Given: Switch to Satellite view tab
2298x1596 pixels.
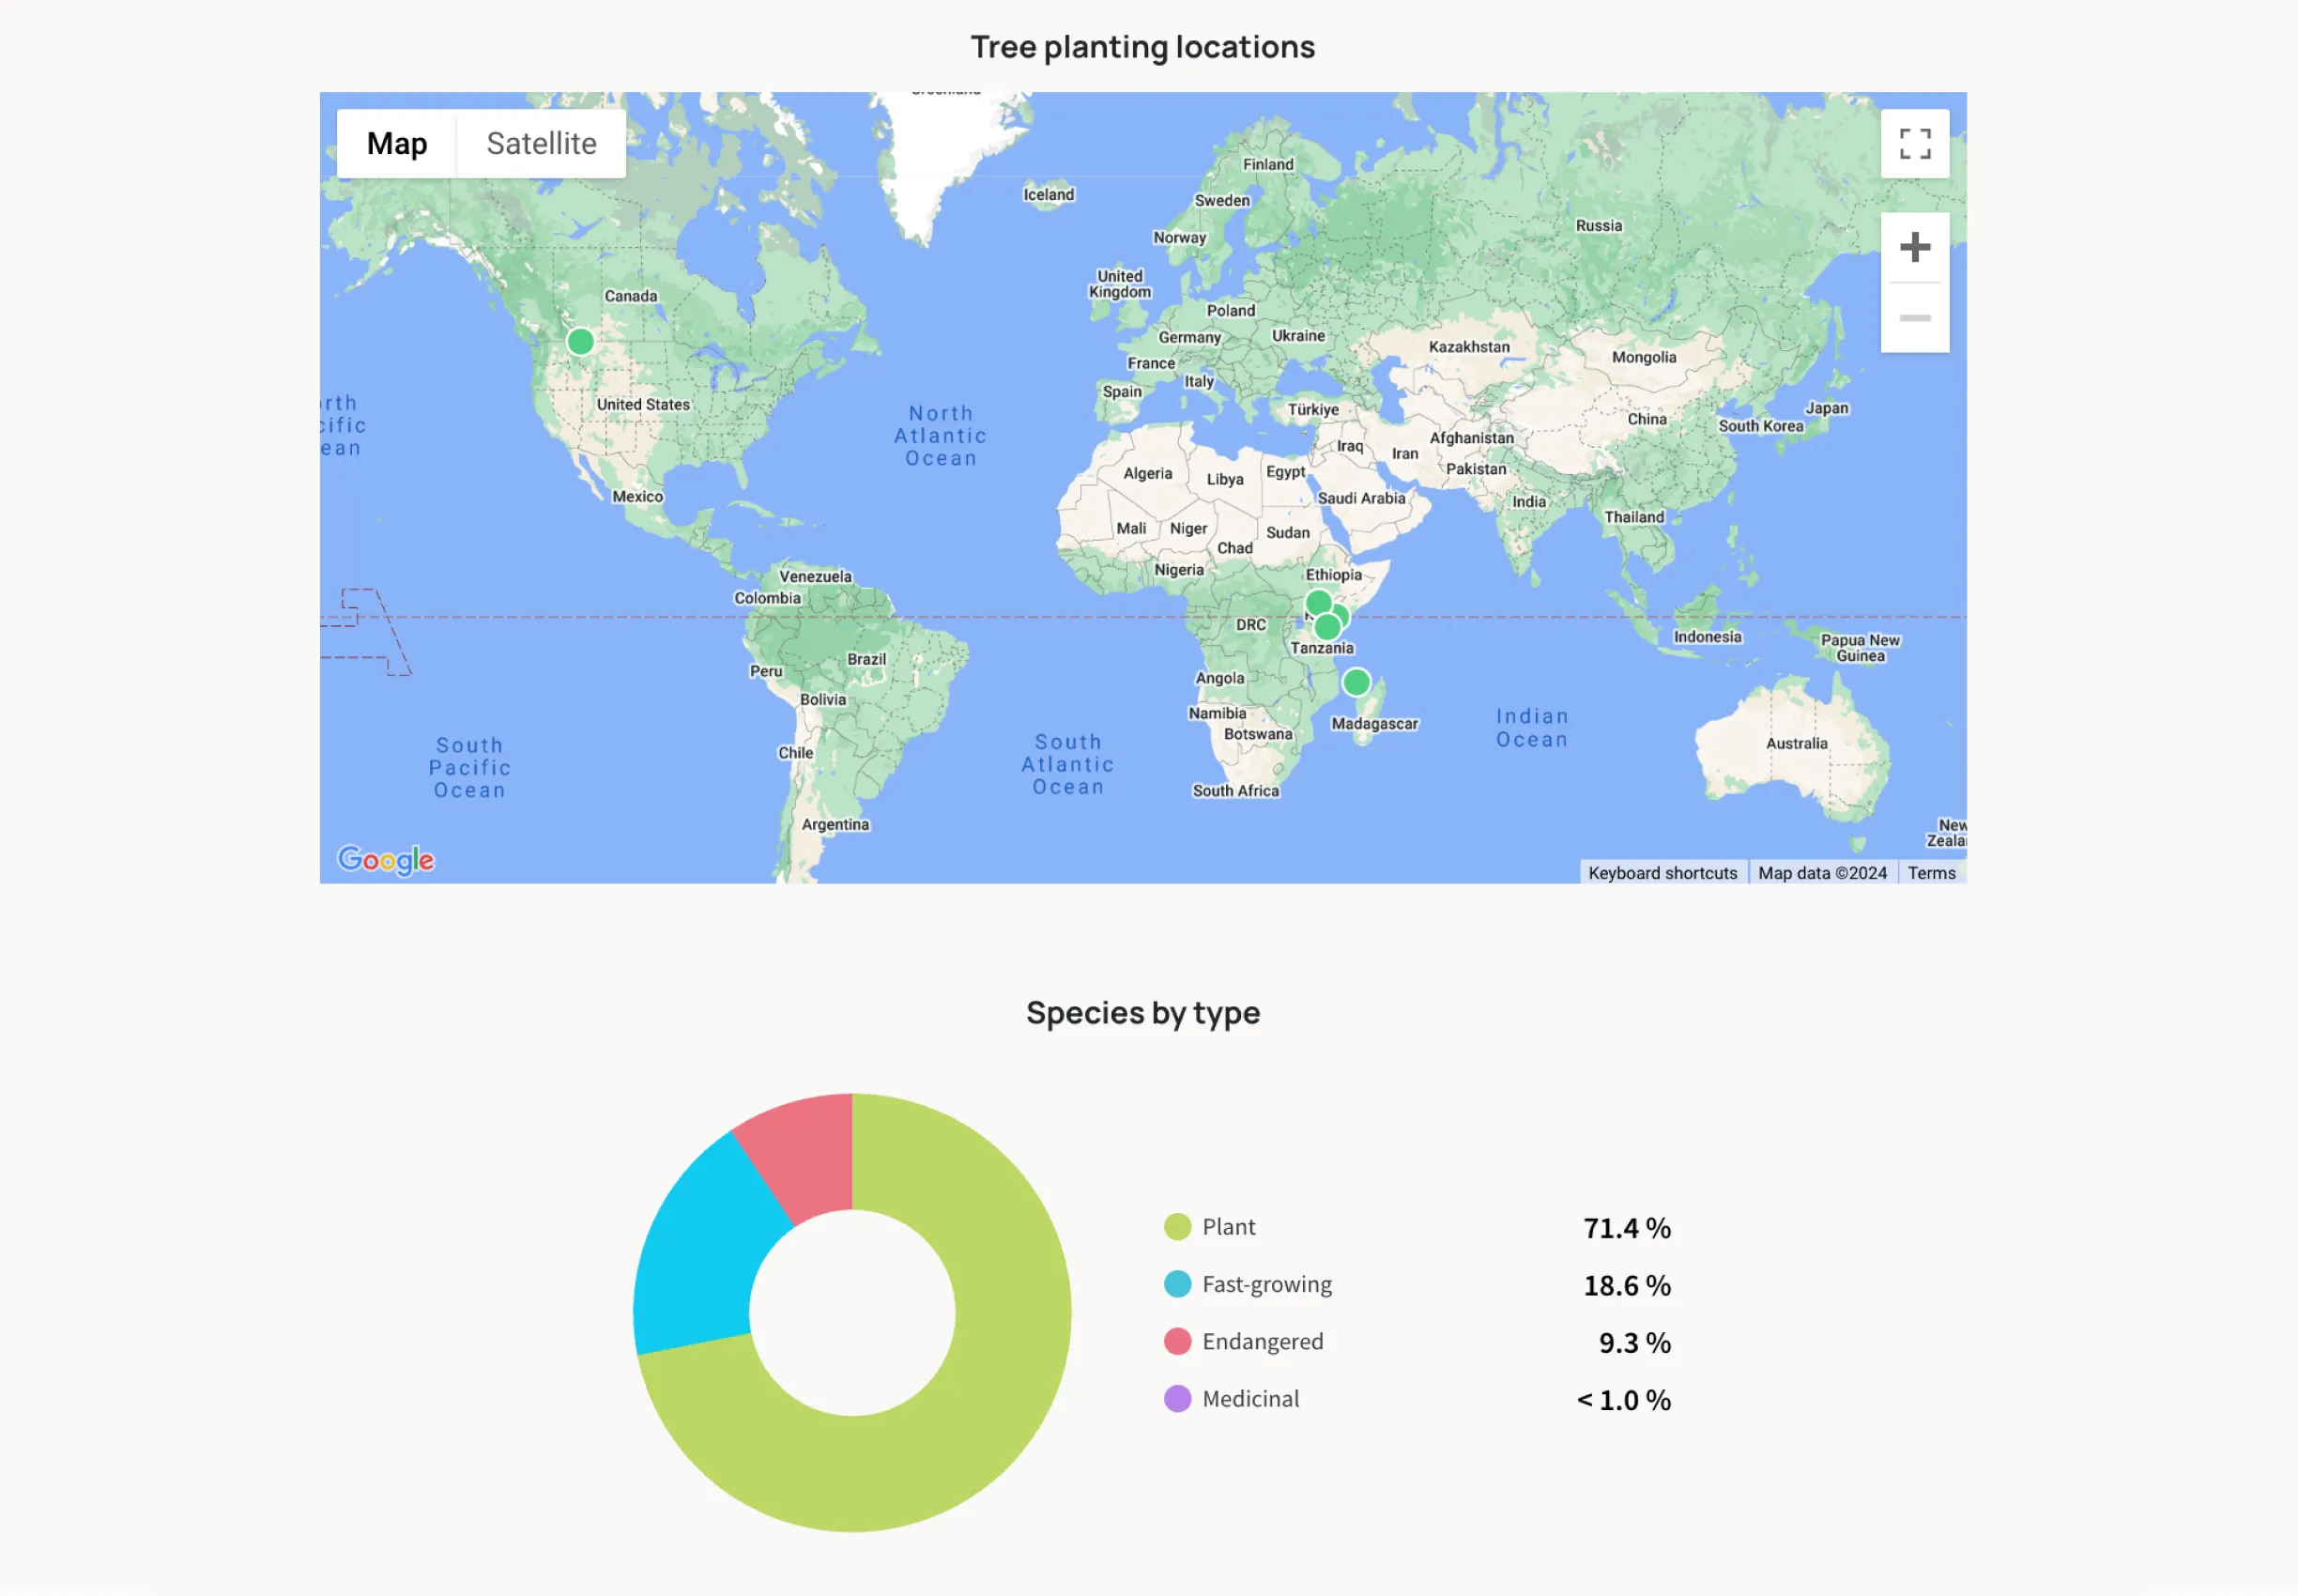Looking at the screenshot, I should (541, 144).
